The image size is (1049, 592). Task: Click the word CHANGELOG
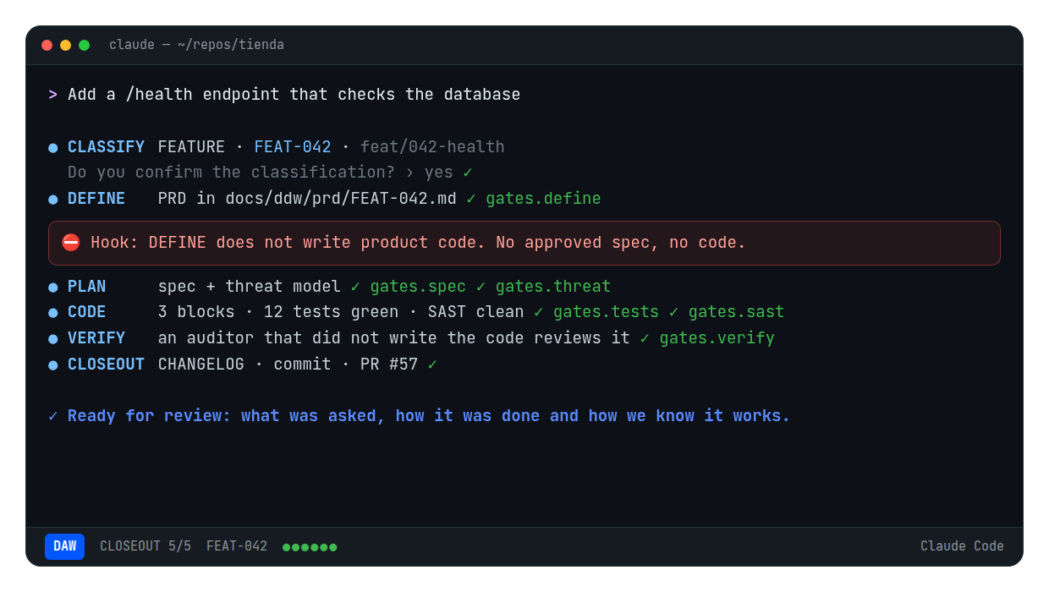[200, 365]
